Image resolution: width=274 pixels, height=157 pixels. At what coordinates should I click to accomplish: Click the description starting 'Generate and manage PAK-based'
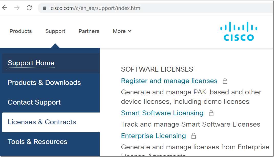[x=191, y=97]
